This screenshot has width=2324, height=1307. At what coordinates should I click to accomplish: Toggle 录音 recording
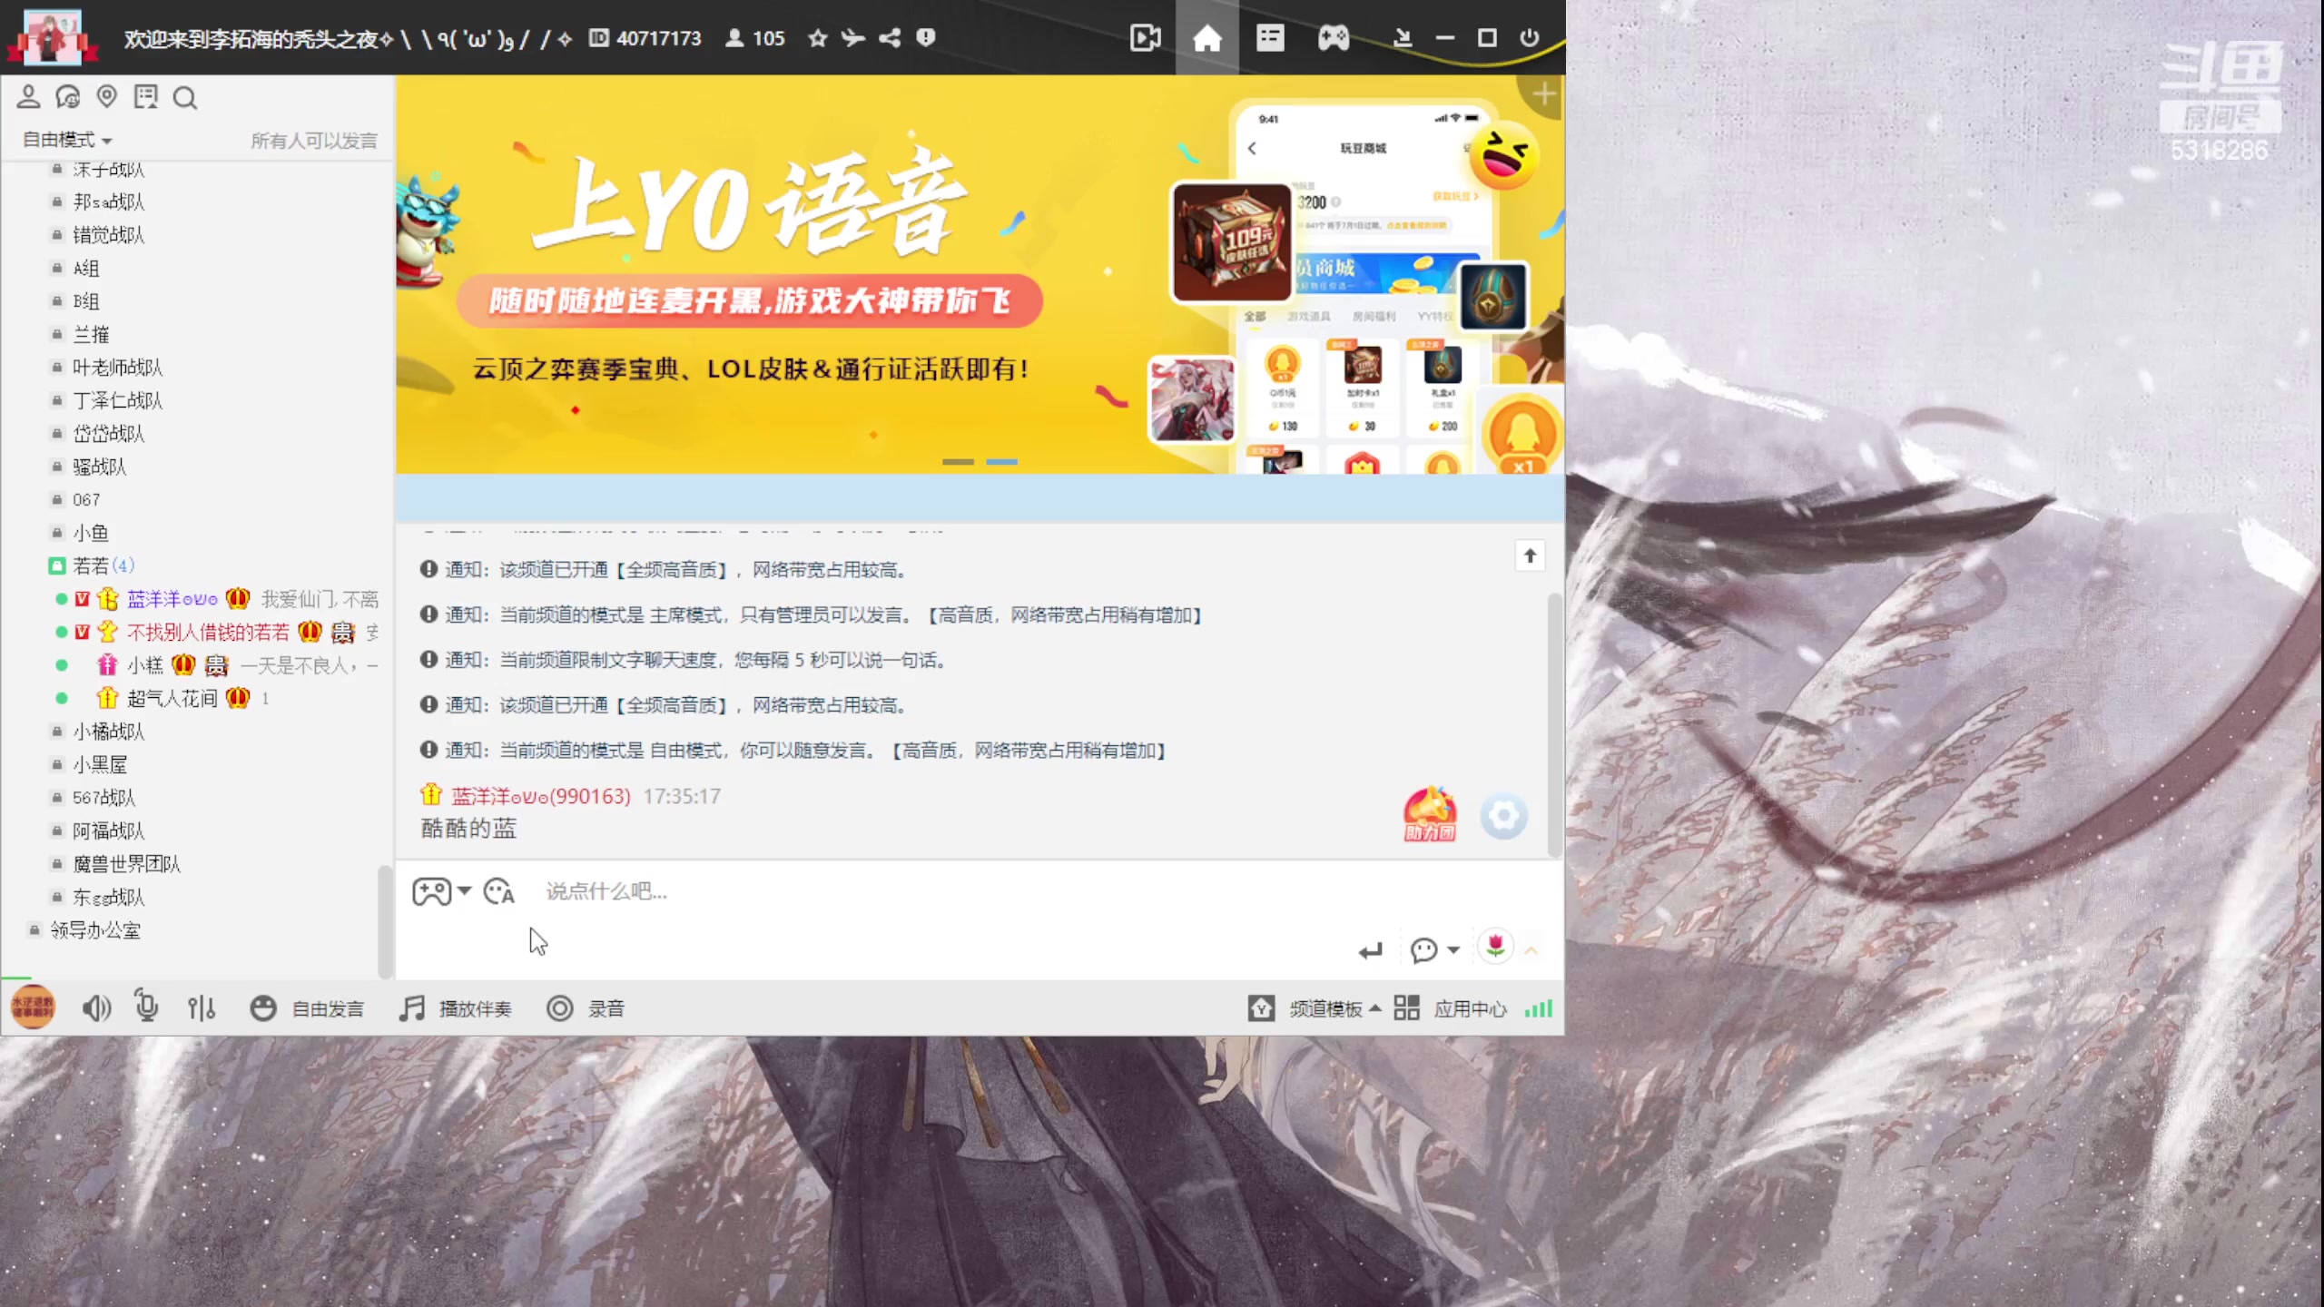point(586,1008)
